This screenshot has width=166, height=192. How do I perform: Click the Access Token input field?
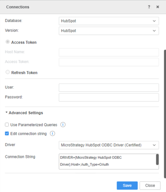click(x=109, y=62)
